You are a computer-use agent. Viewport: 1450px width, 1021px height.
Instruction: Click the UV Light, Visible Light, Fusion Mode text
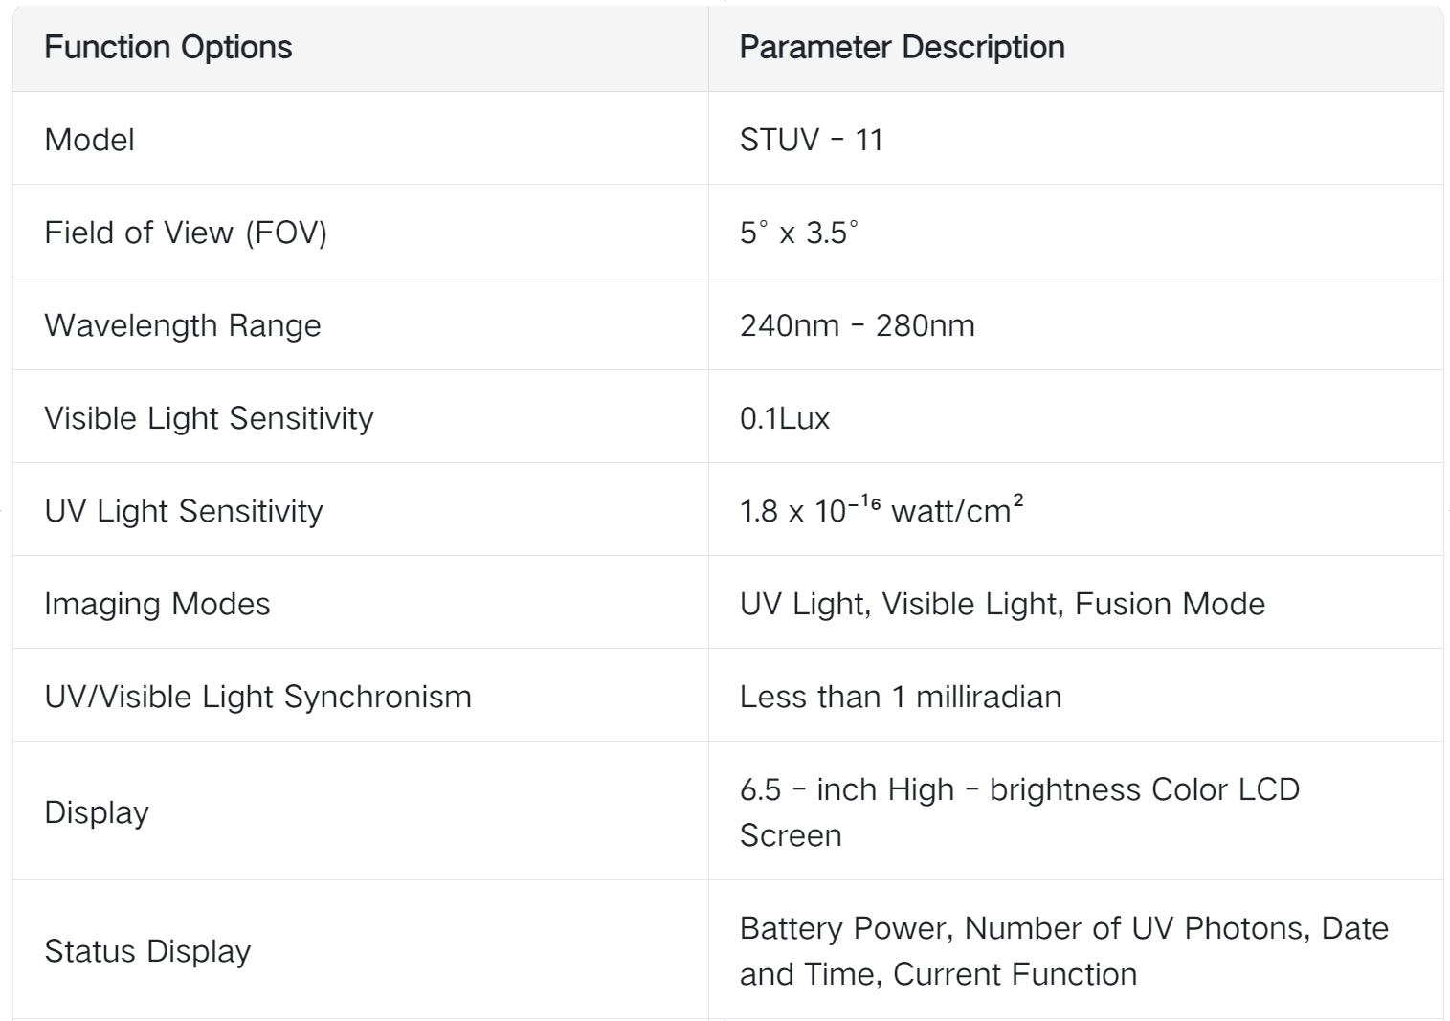click(1002, 604)
